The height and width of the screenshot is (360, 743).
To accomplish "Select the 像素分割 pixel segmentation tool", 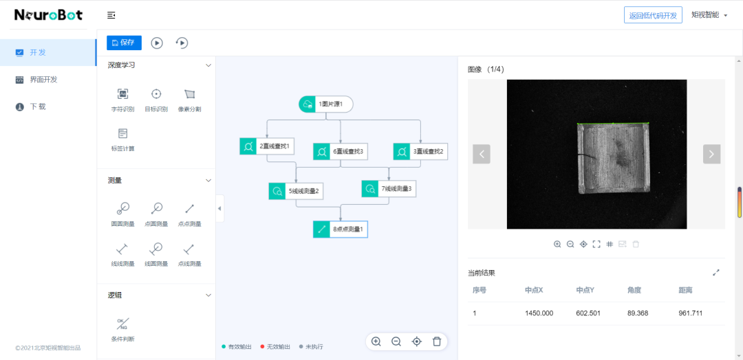I will click(x=190, y=99).
